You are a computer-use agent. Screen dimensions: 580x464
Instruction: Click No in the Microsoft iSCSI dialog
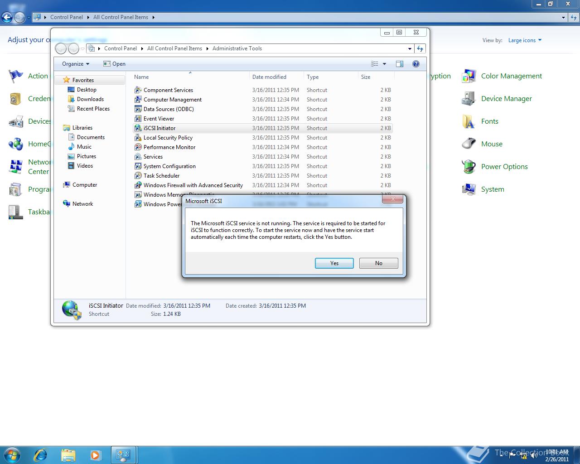pos(379,263)
